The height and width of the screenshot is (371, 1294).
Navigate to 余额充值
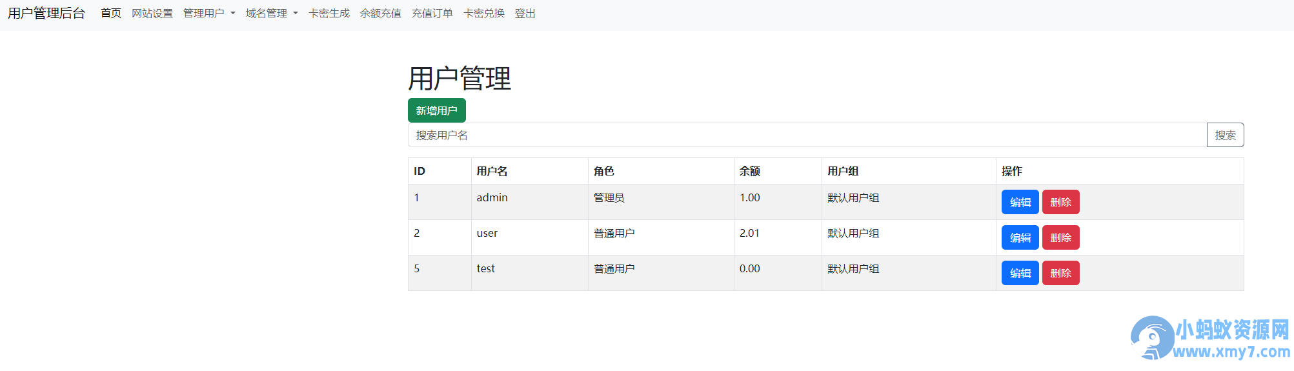pos(381,14)
